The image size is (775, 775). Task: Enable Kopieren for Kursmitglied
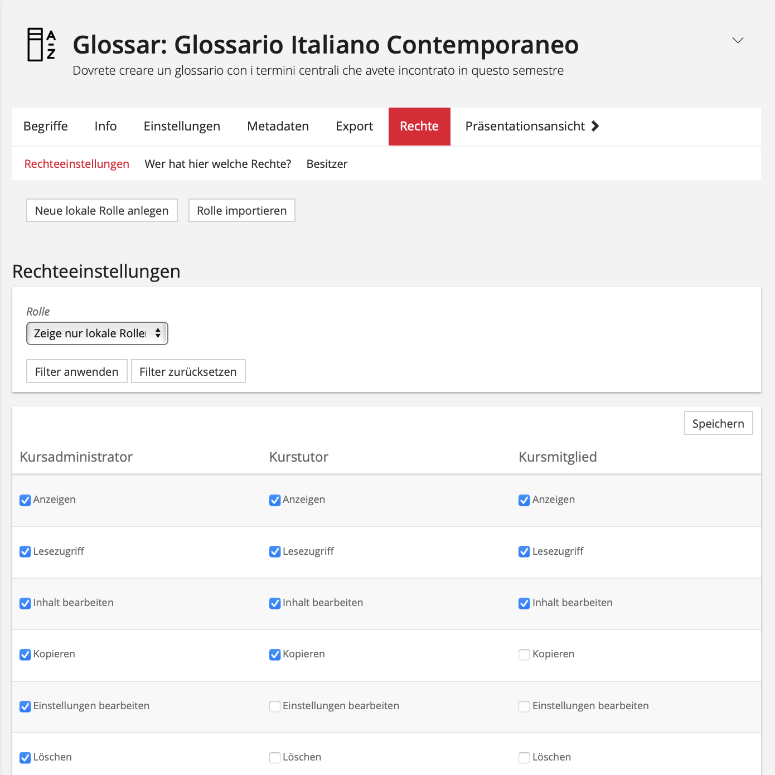[524, 655]
